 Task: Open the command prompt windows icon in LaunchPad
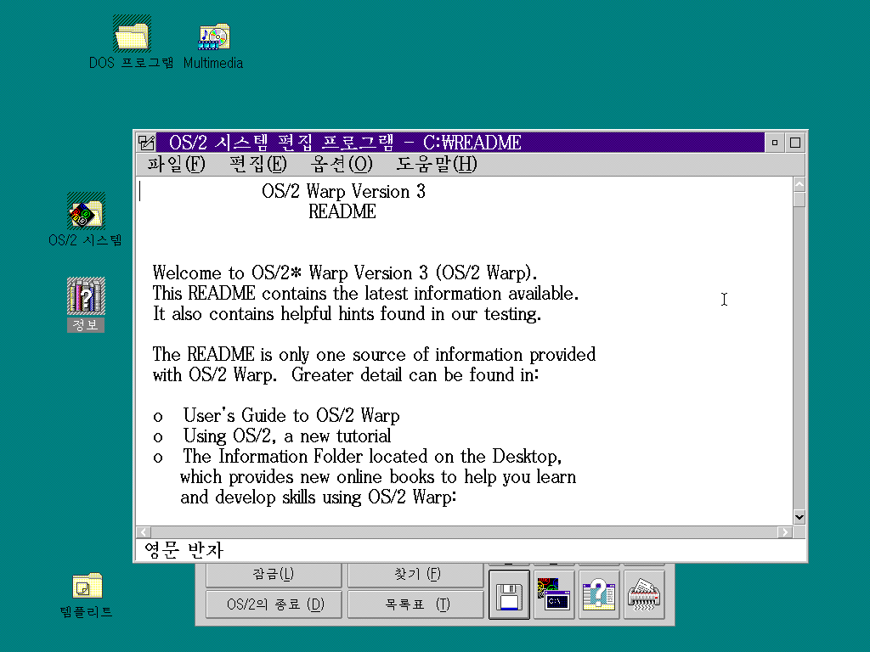point(554,594)
